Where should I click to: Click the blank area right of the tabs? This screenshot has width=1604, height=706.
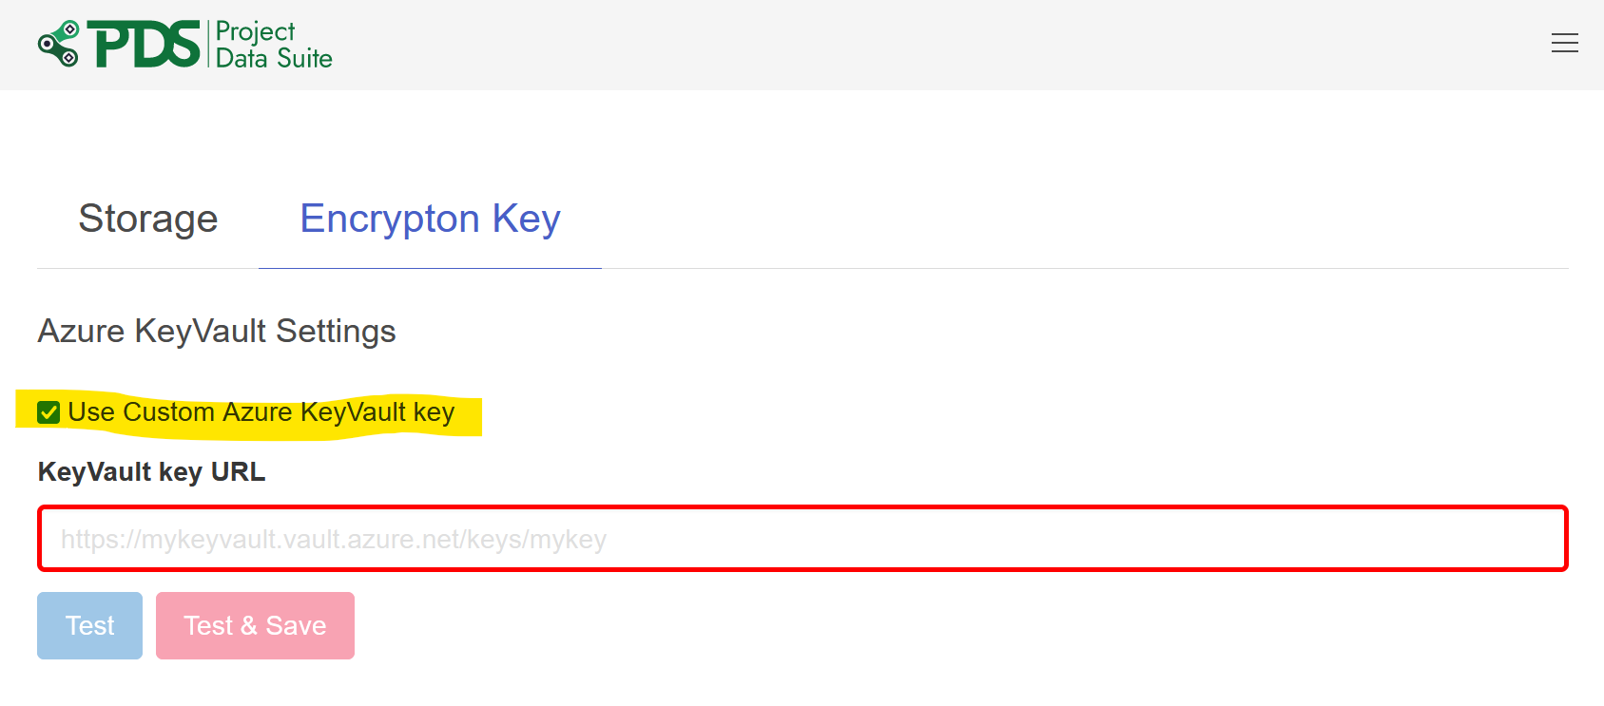pos(1046,219)
